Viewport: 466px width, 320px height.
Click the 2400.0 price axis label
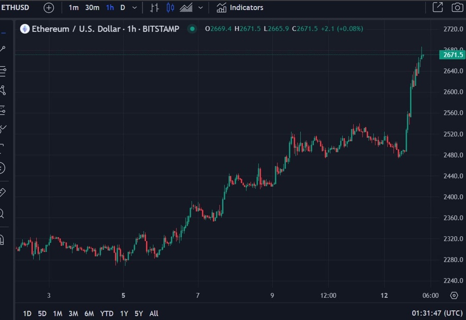(453, 197)
